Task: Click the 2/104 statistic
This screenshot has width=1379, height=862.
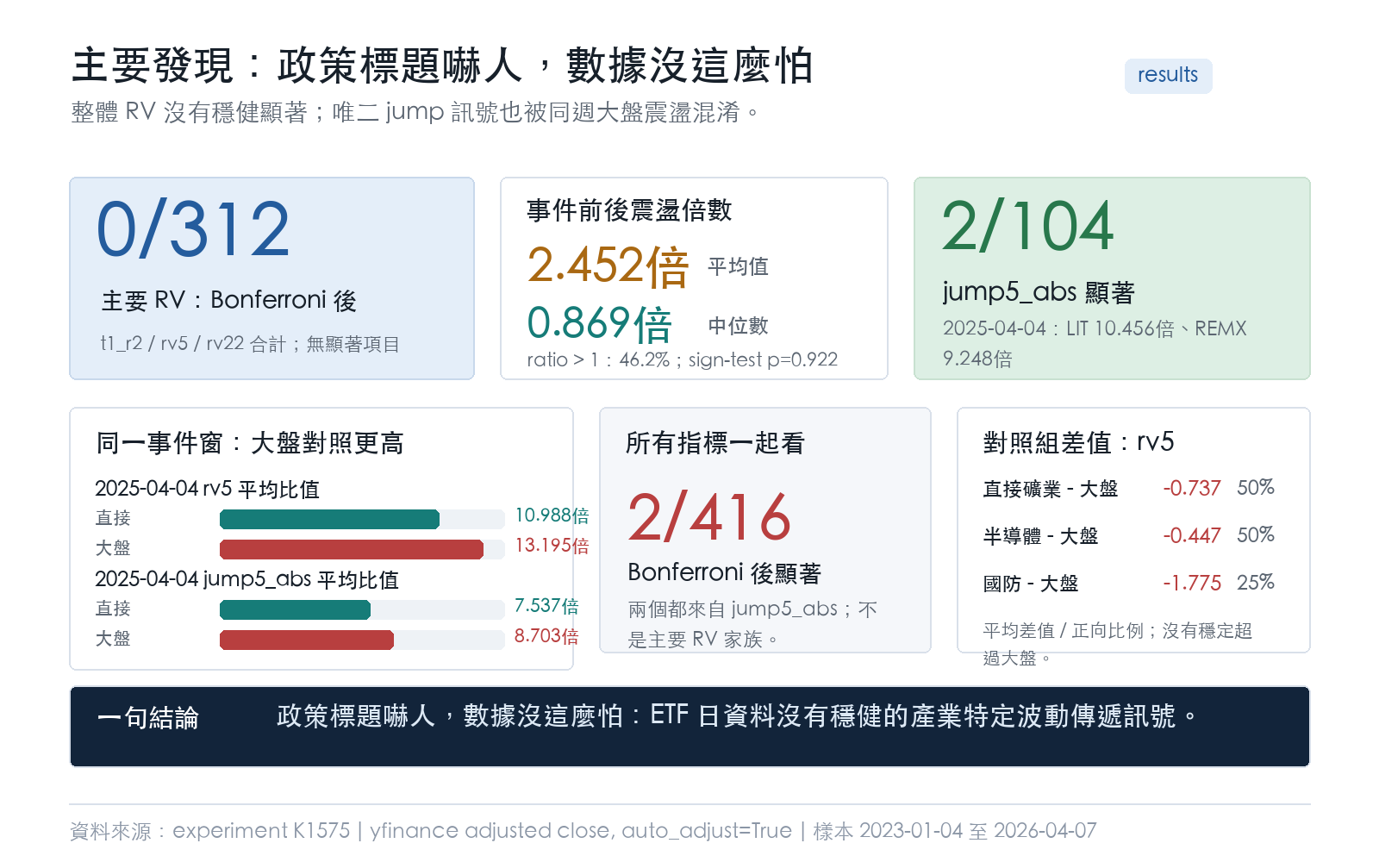Action: (1027, 227)
